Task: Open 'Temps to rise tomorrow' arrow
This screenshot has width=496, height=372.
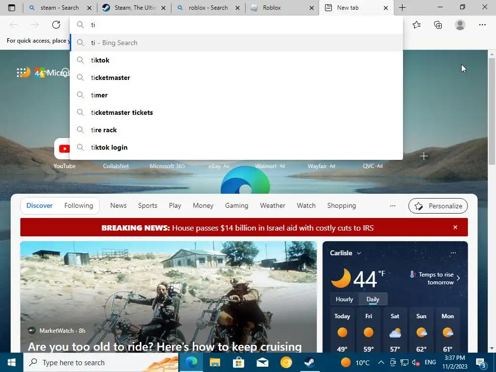Action: tap(458, 278)
